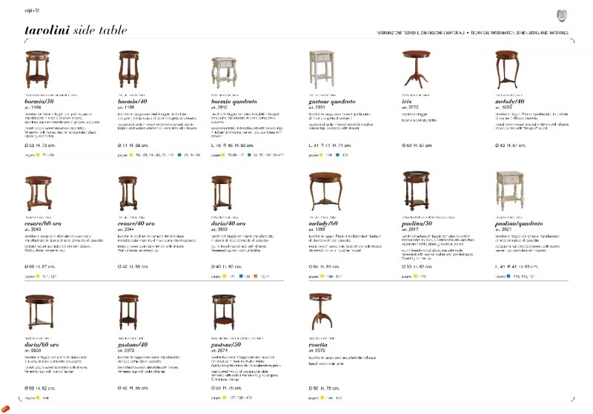Select the boemia/40 table thumbnail
Screen dimensions: 593x414
point(128,70)
